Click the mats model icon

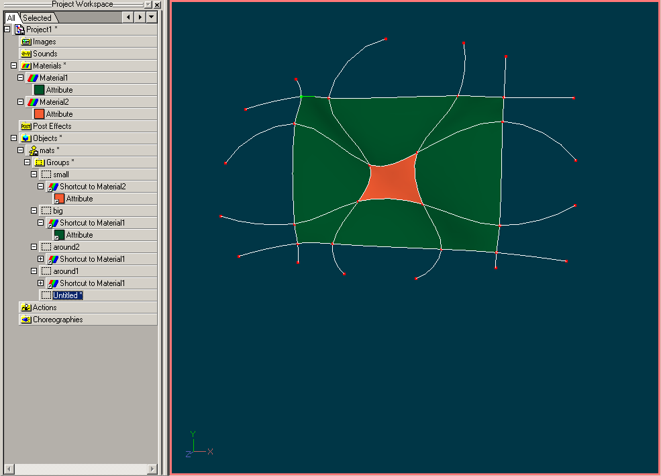[33, 150]
